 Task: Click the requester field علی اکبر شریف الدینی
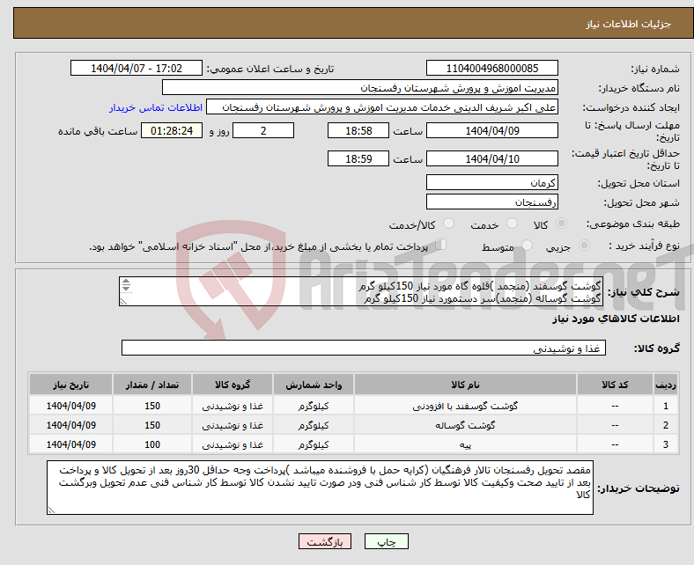point(382,107)
